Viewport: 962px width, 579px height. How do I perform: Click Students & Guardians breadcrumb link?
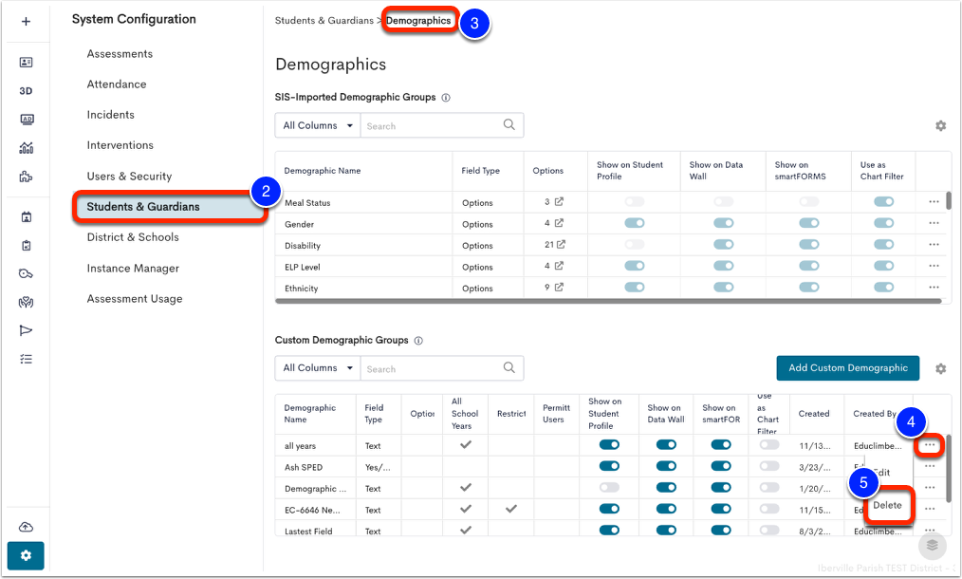pos(324,20)
